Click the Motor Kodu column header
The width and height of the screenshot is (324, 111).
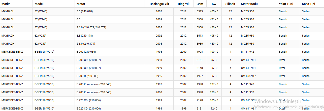249,4
